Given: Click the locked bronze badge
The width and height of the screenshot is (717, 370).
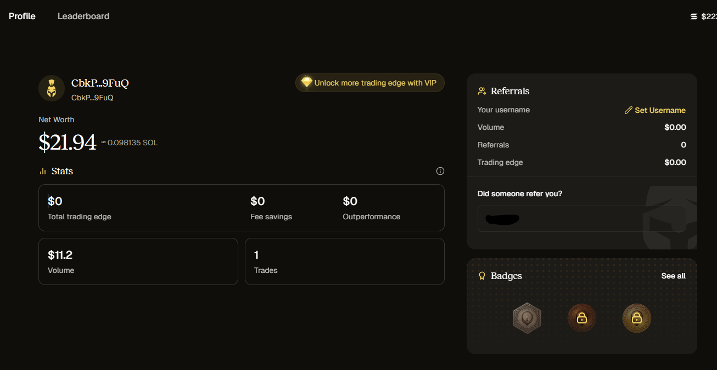Looking at the screenshot, I should [582, 318].
